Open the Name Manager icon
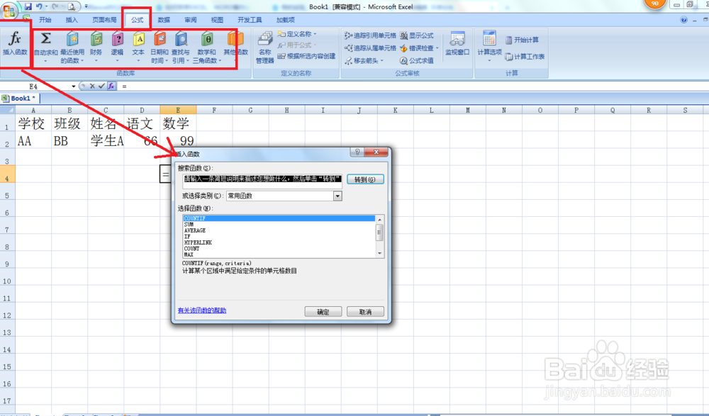Screen dimensions: 709x416 coord(265,38)
